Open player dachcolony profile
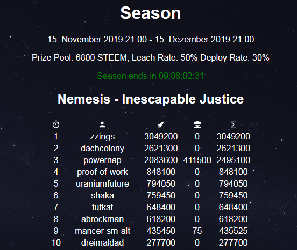The width and height of the screenshot is (297, 250). click(102, 149)
